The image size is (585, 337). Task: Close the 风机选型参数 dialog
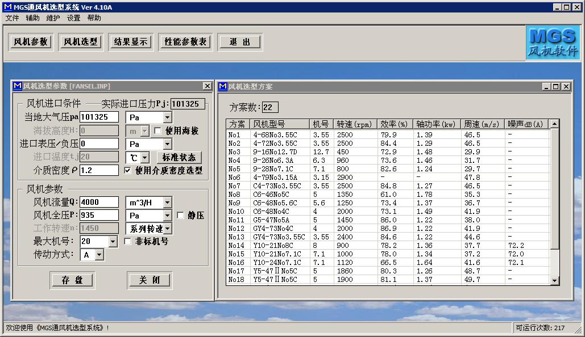point(207,86)
